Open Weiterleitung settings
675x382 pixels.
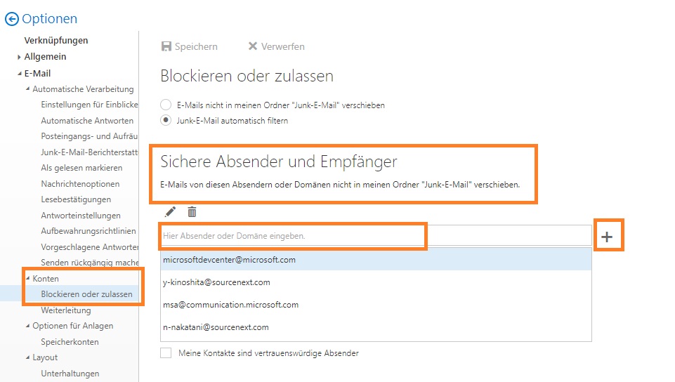click(x=66, y=310)
